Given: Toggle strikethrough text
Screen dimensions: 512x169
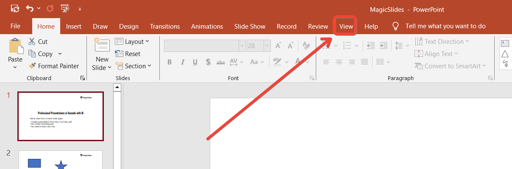Looking at the screenshot, I should [x=221, y=62].
